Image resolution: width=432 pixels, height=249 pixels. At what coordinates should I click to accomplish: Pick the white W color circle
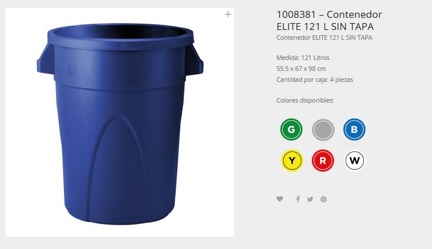[355, 160]
